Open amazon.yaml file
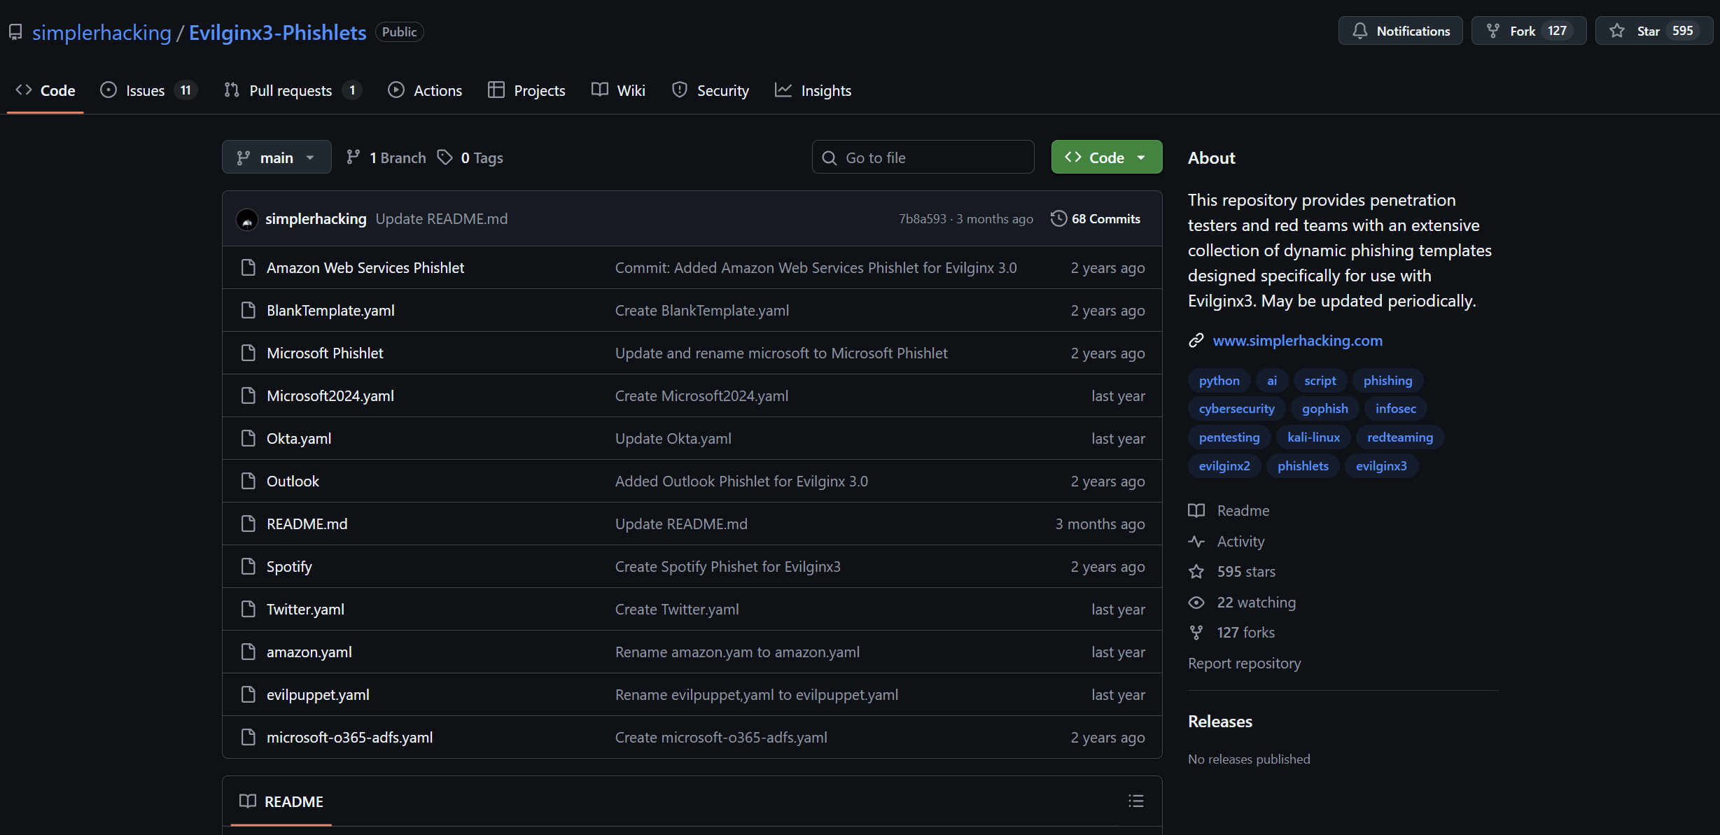 [x=309, y=652]
